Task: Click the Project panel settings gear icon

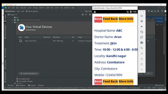Action: pyautogui.click(x=90, y=15)
